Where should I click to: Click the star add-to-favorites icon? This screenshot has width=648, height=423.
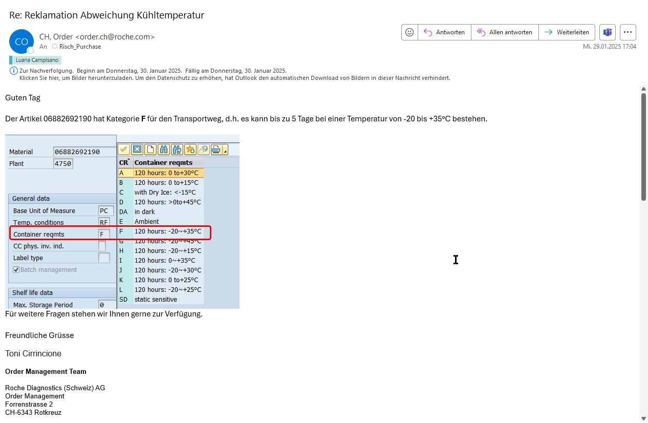coord(190,149)
